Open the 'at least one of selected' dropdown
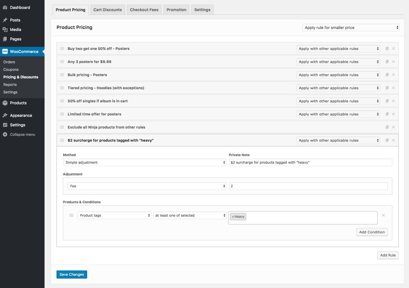Image resolution: width=409 pixels, height=288 pixels. [x=190, y=216]
